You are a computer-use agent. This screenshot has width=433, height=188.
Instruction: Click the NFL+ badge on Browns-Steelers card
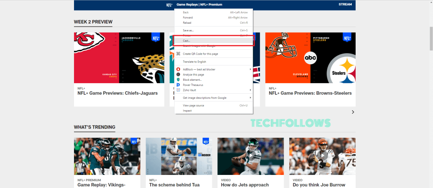pyautogui.click(x=347, y=38)
